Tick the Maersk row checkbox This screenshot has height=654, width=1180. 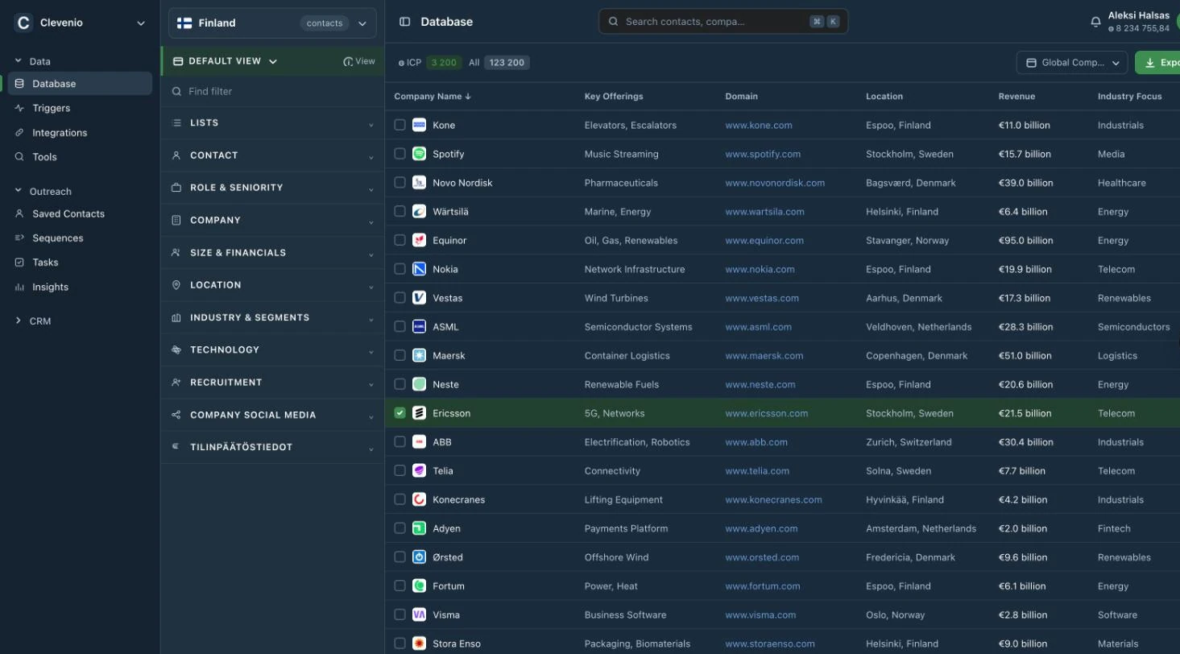coord(400,355)
